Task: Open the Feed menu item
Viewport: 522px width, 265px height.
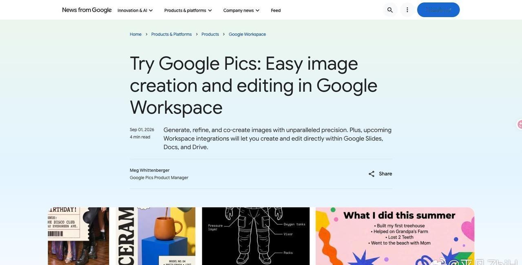Action: coord(276,10)
